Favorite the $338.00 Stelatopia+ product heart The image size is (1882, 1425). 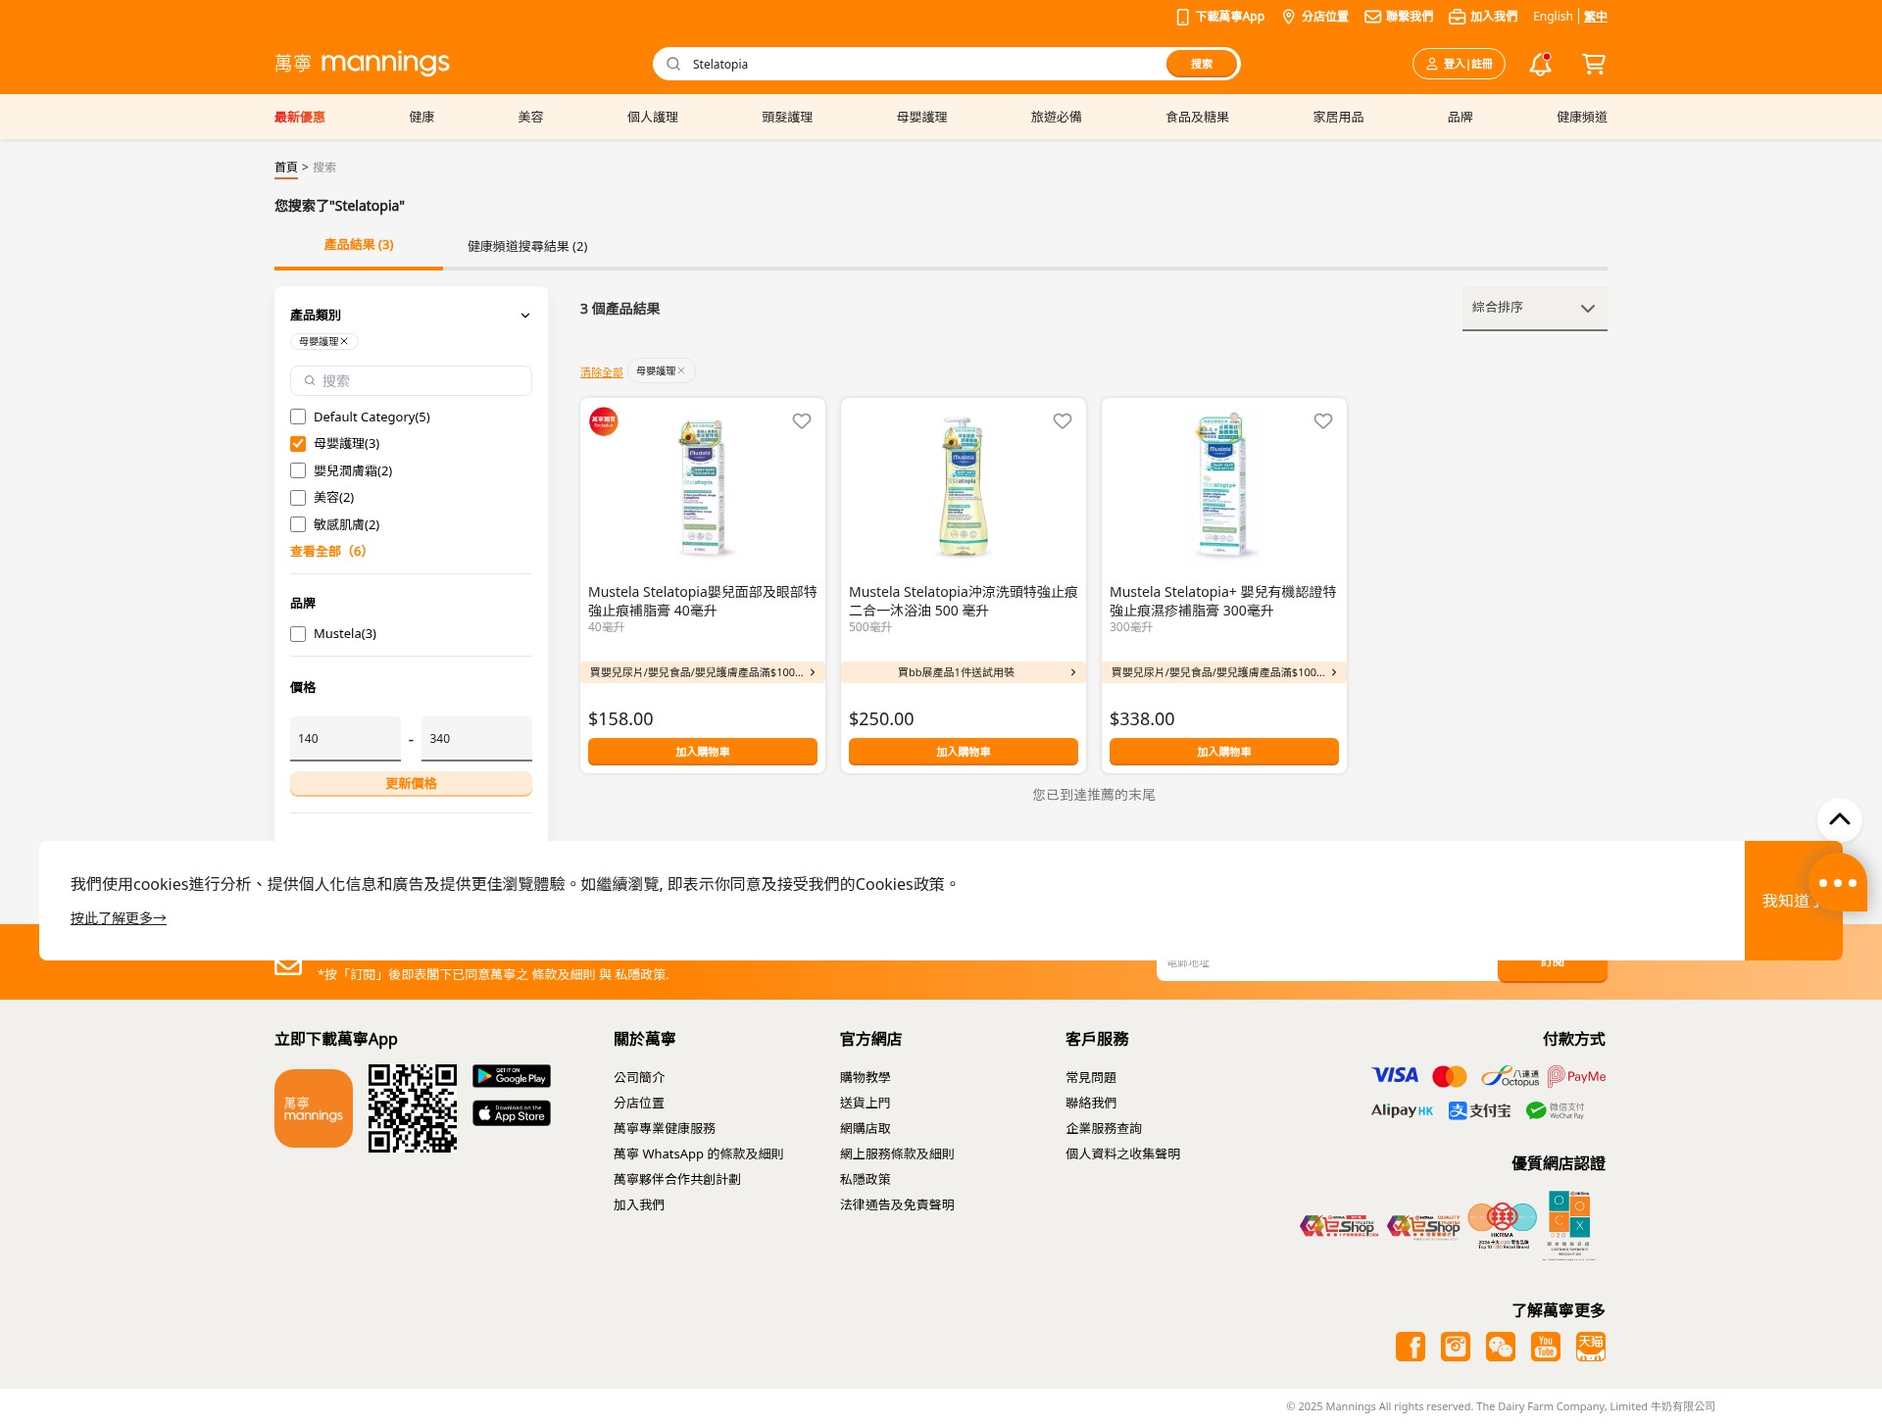click(x=1323, y=421)
